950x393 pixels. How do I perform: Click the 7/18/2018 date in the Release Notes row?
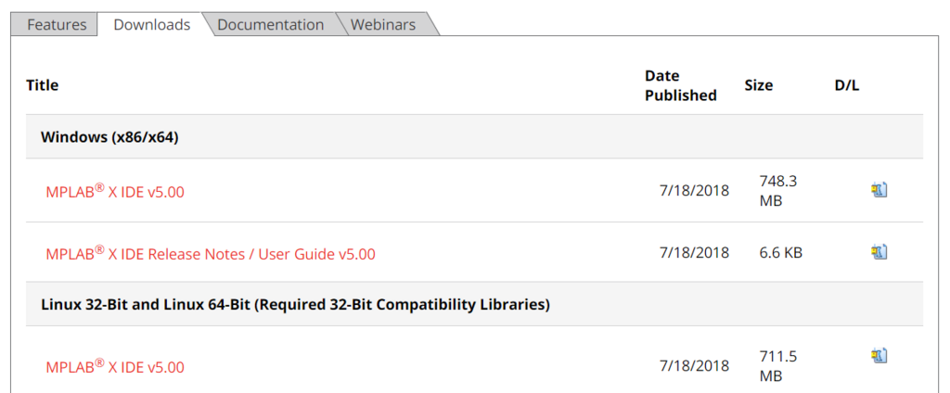(694, 252)
